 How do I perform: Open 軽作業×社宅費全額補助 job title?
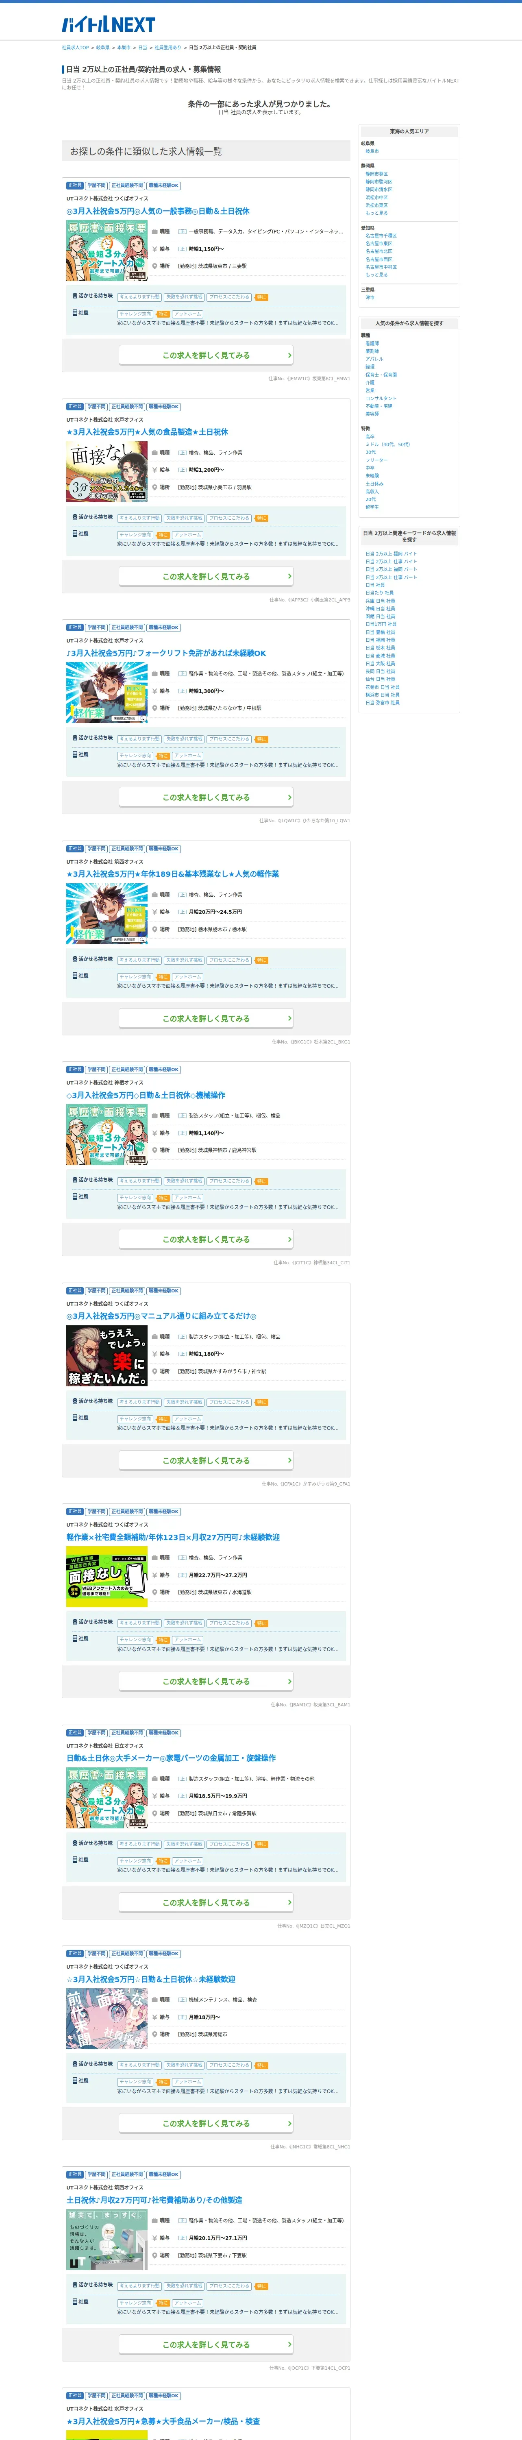(172, 1537)
